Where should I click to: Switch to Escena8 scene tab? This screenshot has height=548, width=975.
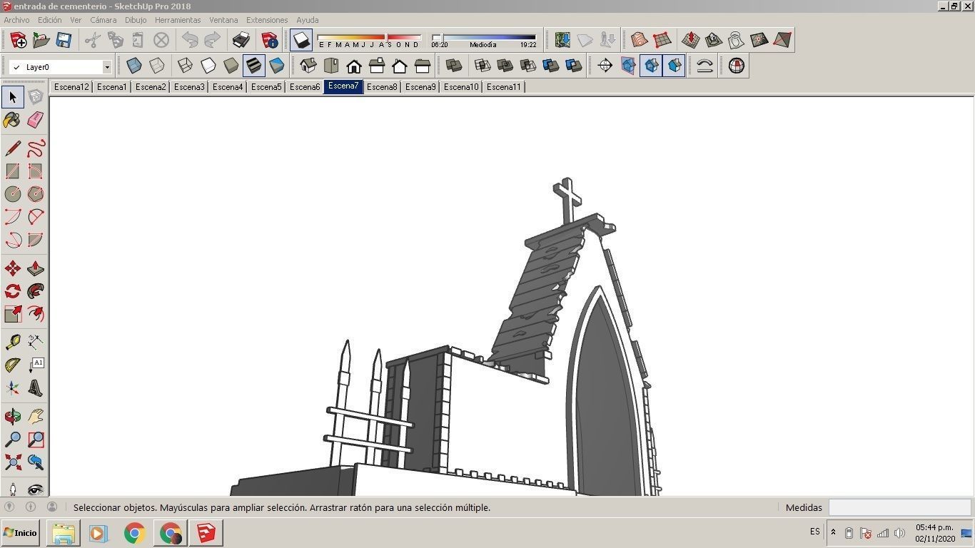click(x=382, y=87)
